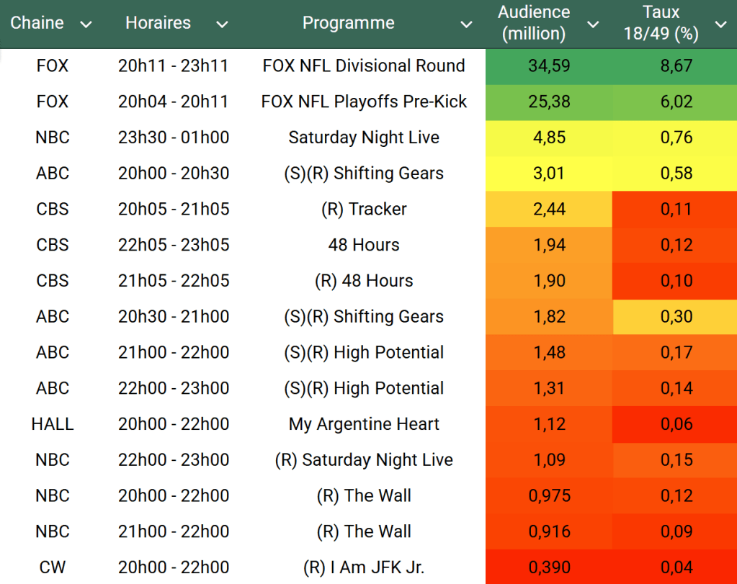Select the Saturday Night Live 23h30 row
737x584 pixels.
[x=364, y=138]
